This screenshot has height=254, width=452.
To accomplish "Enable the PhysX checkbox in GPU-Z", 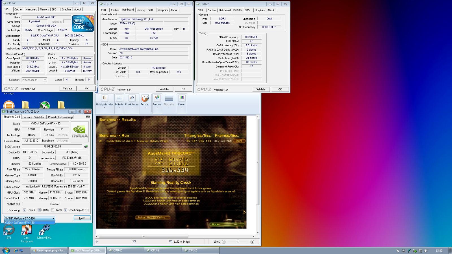I will [x=52, y=210].
